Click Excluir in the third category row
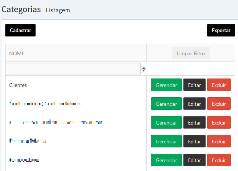 pos(219,122)
